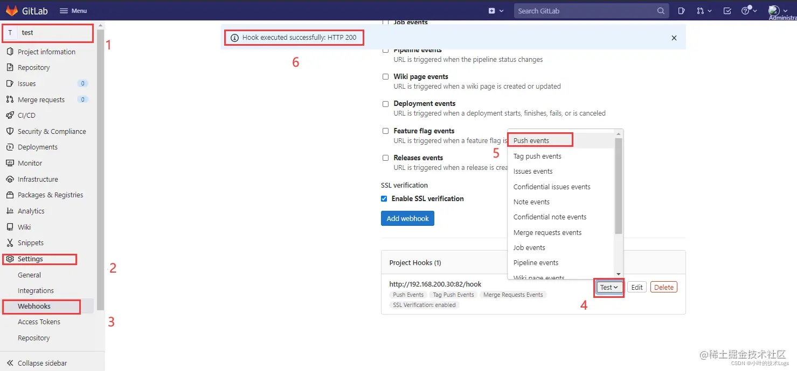Image resolution: width=797 pixels, height=371 pixels.
Task: Enable the Feature flag events checkbox
Action: [385, 131]
